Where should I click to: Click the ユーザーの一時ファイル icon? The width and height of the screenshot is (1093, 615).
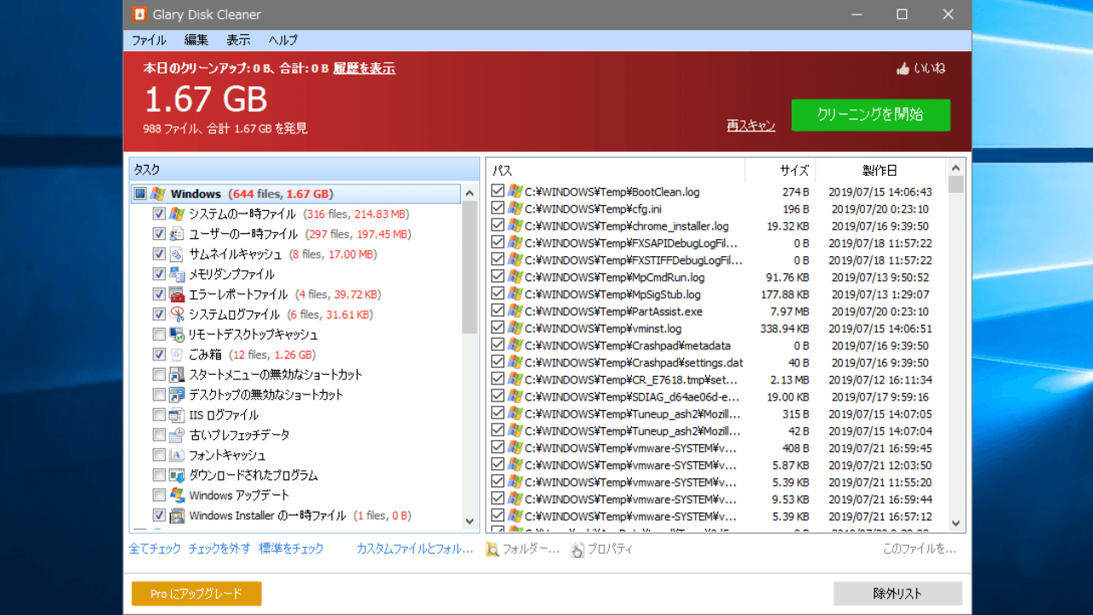point(177,234)
